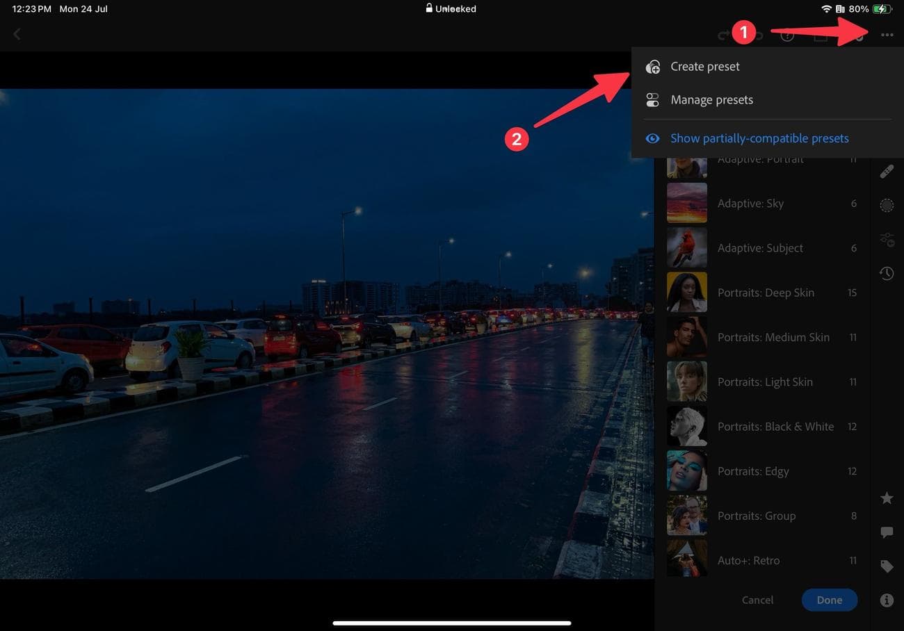
Task: Open the comments panel
Action: pyautogui.click(x=887, y=532)
